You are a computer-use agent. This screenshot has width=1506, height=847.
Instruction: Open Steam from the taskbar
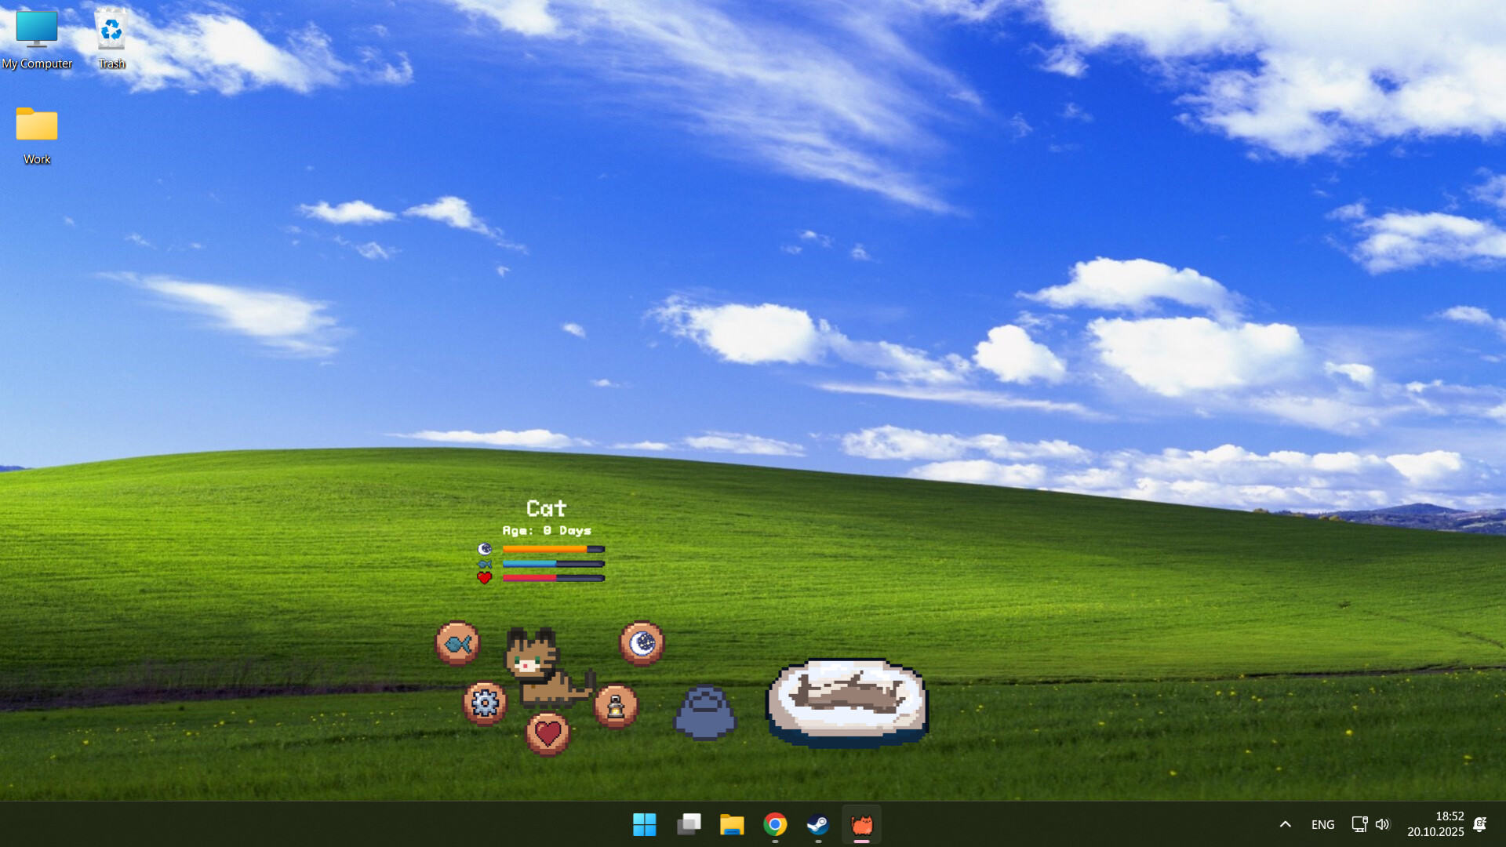click(x=817, y=824)
